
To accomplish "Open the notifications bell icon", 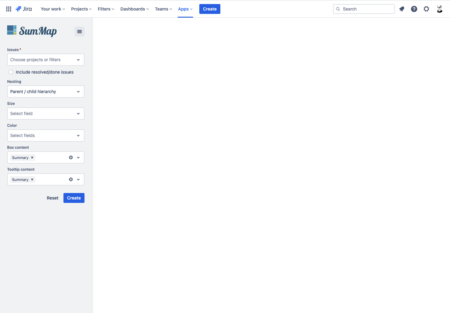I will pyautogui.click(x=402, y=9).
